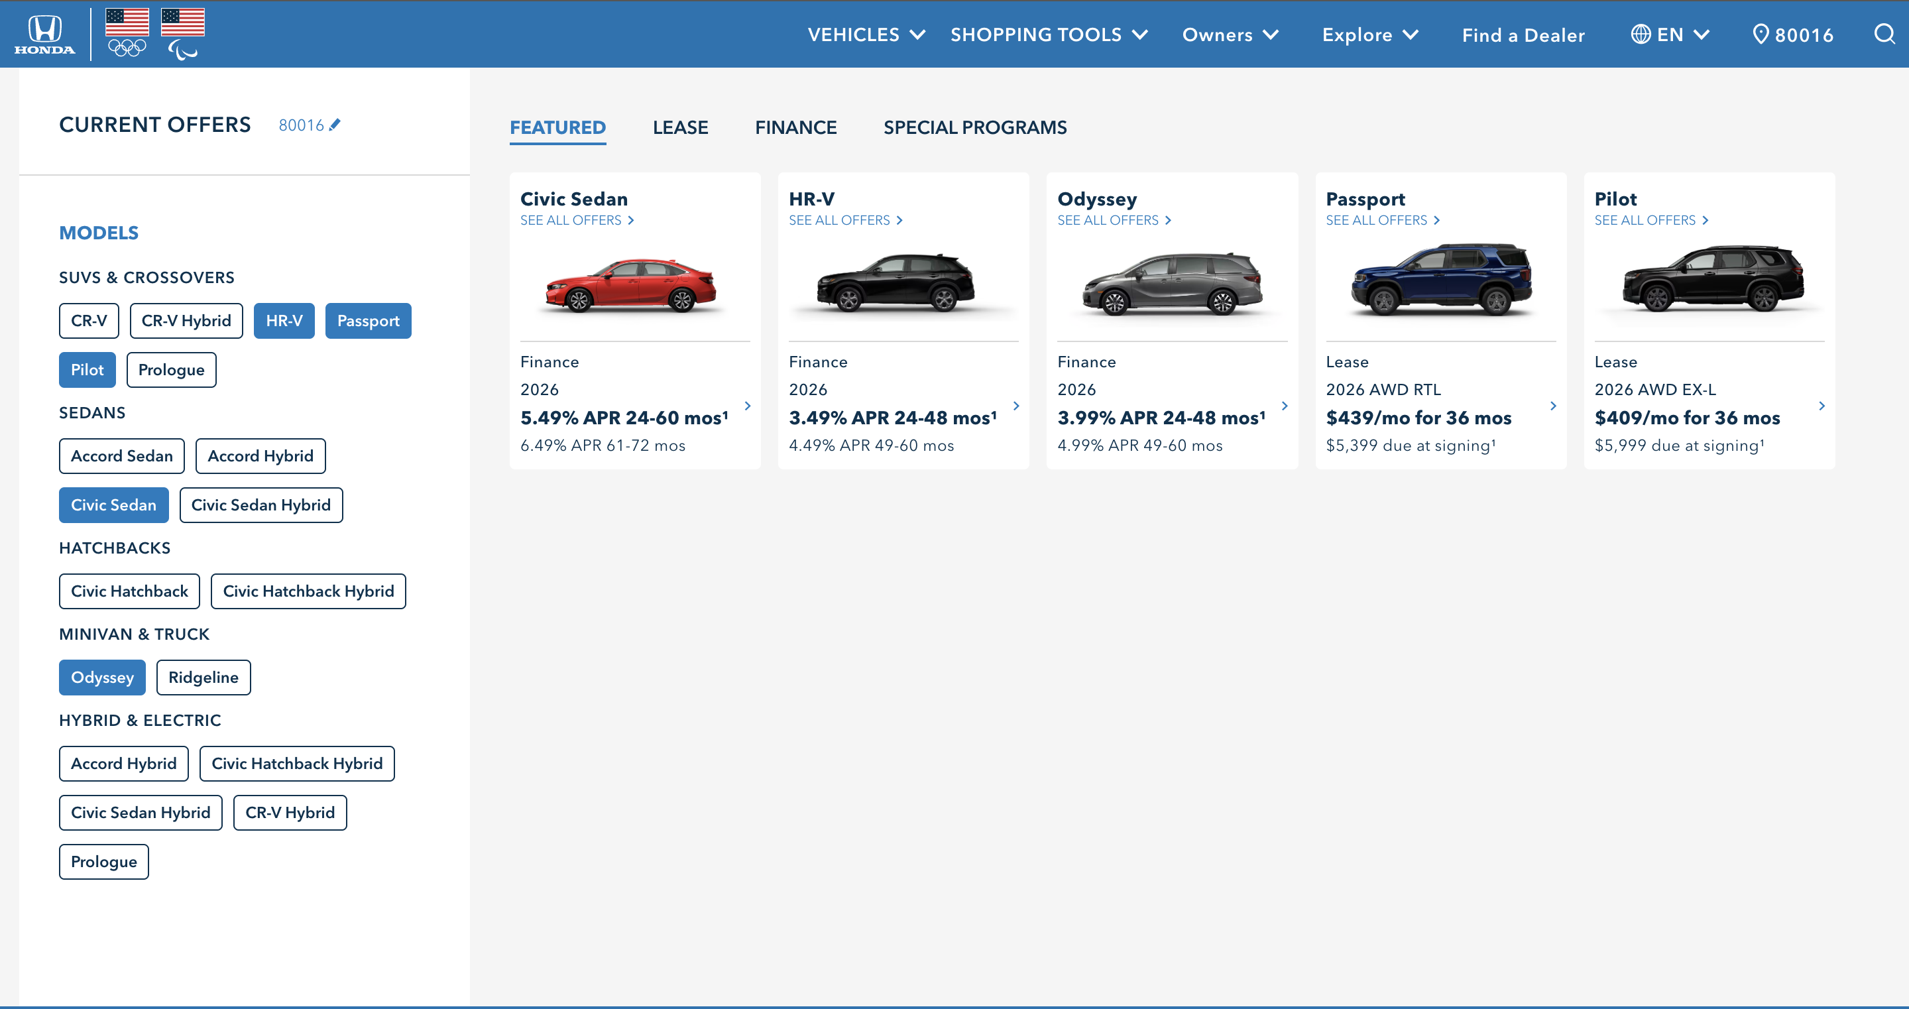Switch to the FEATURED tab
Viewport: 1909px width, 1009px height.
click(x=558, y=127)
